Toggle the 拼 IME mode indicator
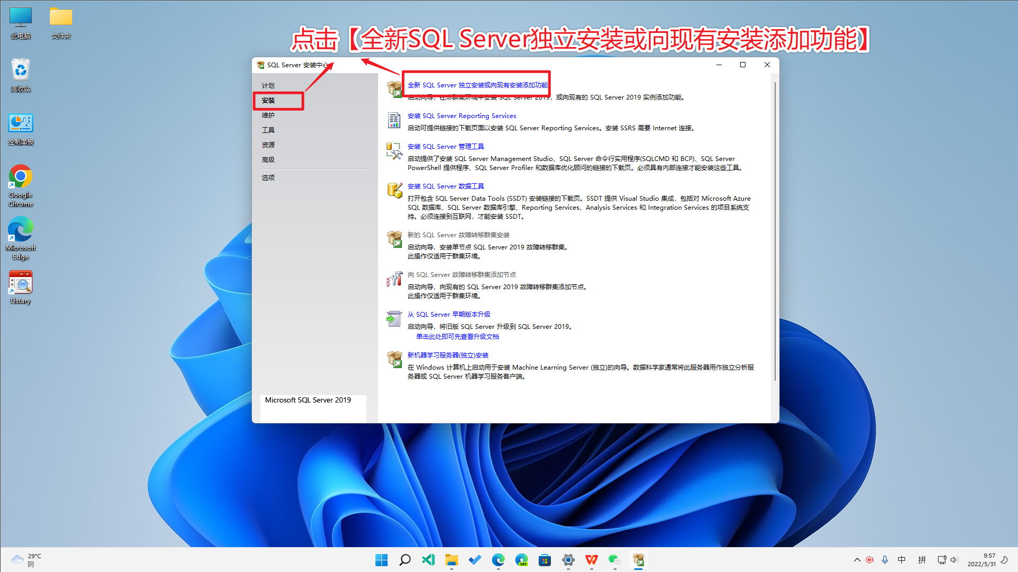The image size is (1018, 572). click(922, 560)
